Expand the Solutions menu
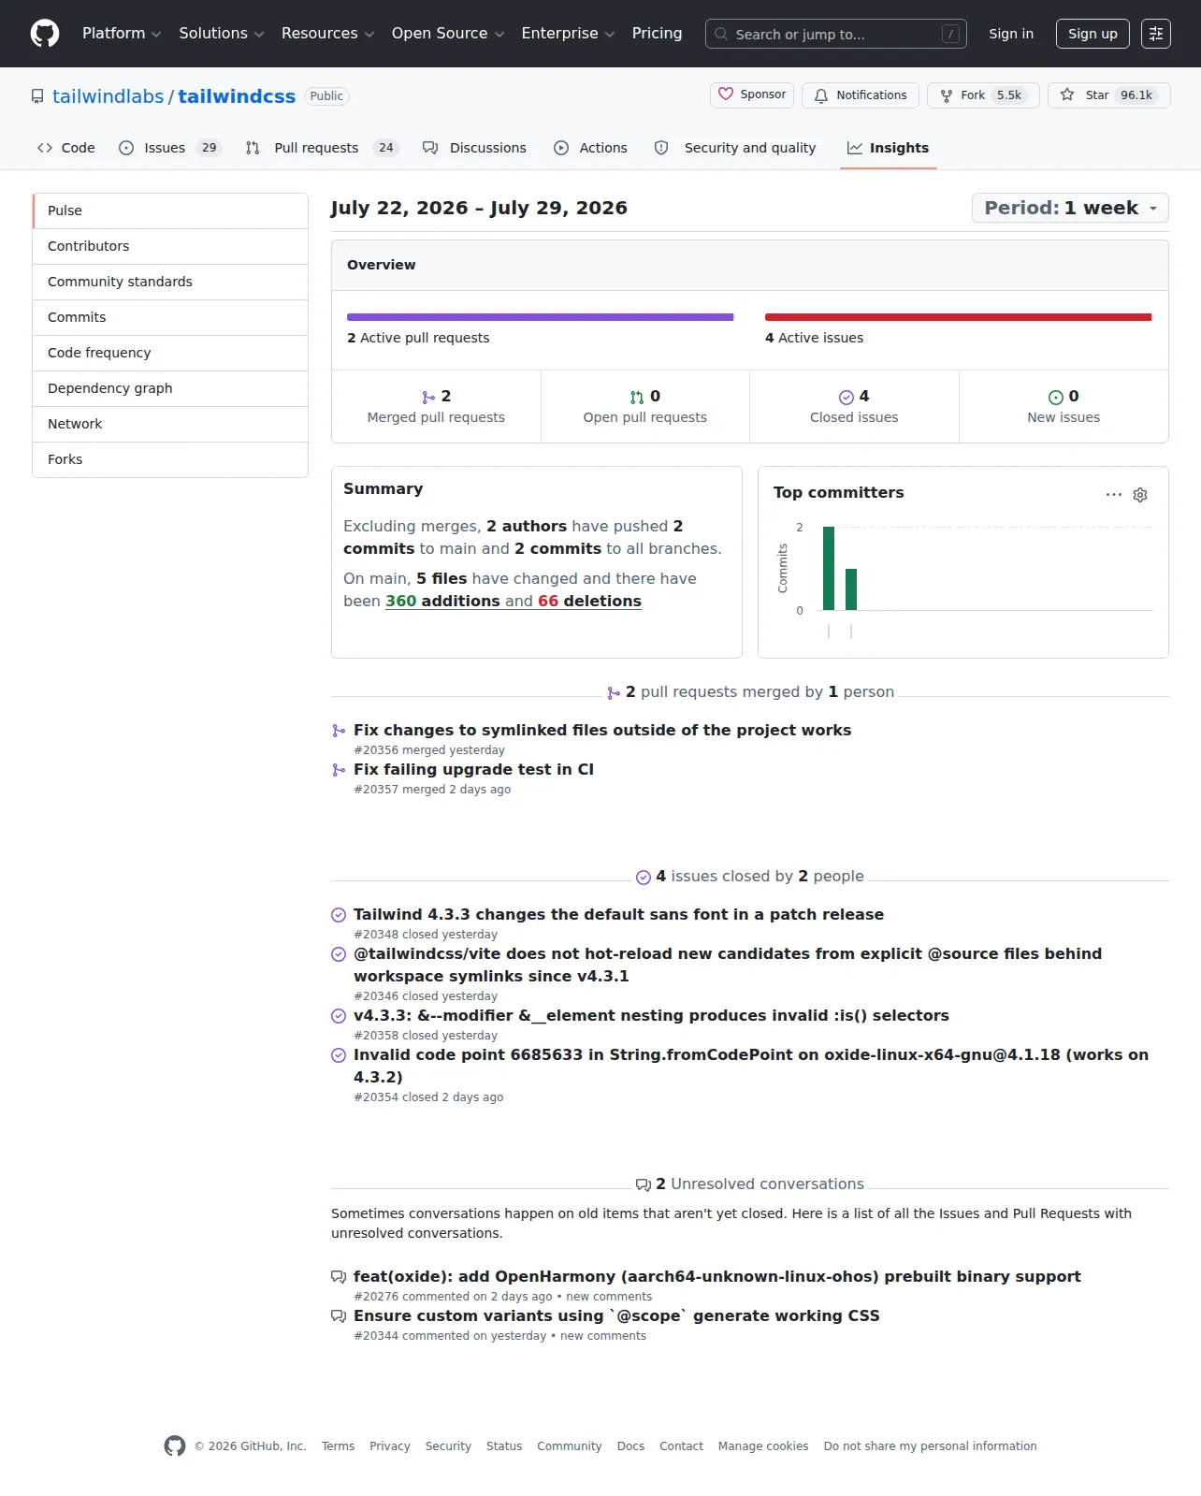Image resolution: width=1201 pixels, height=1496 pixels. [x=222, y=34]
